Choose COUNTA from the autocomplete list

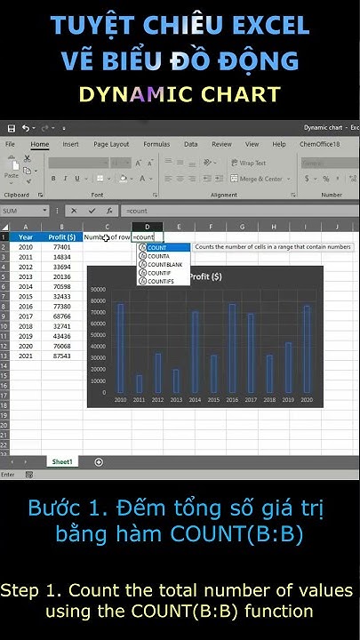pyautogui.click(x=164, y=256)
